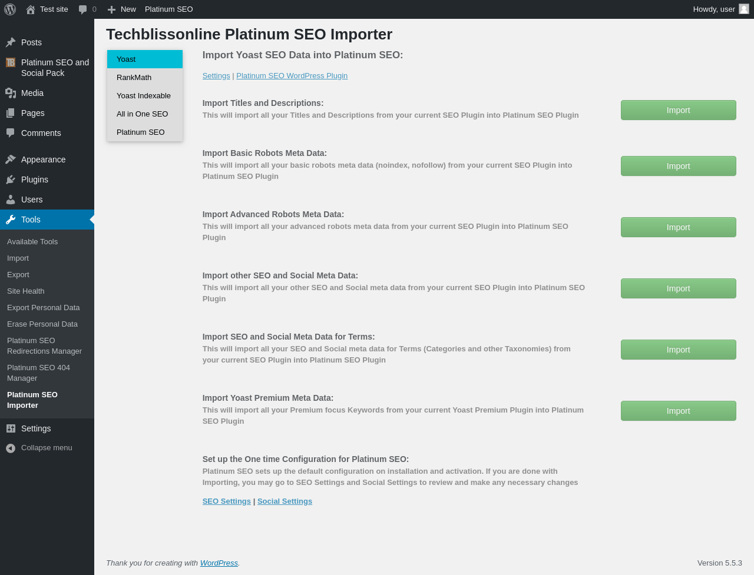Open Site Health under Tools
The height and width of the screenshot is (575, 754).
tap(26, 291)
